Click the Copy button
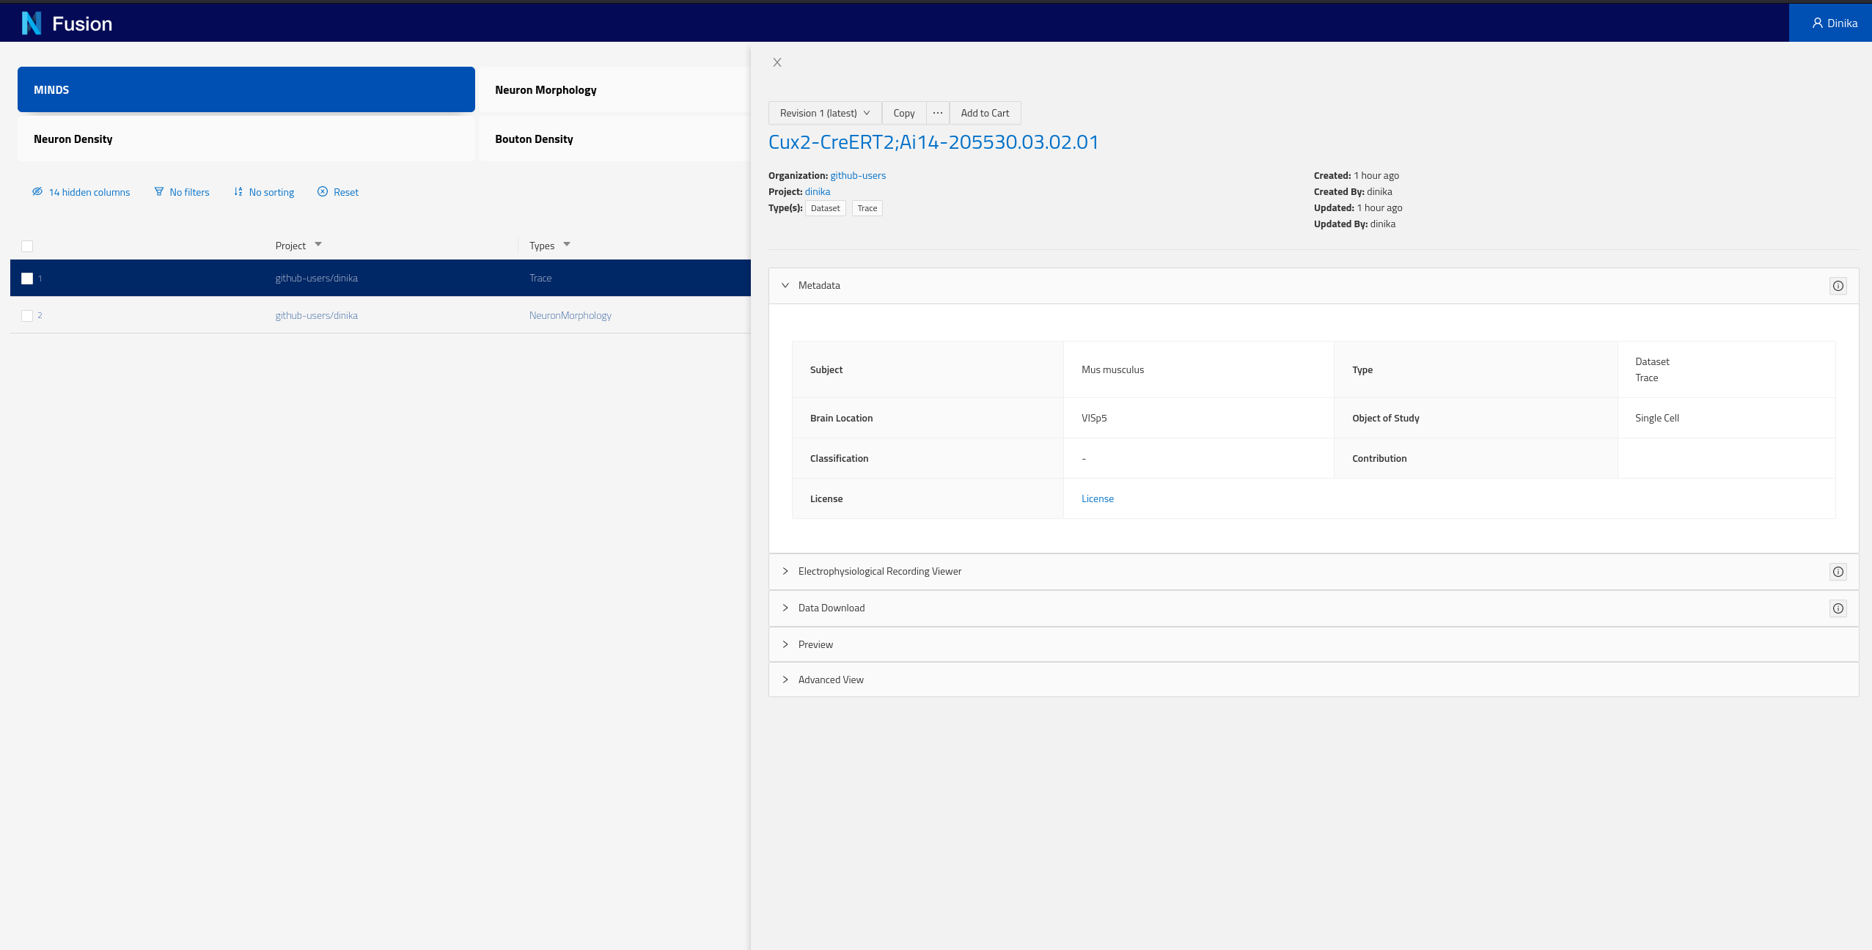 (904, 113)
